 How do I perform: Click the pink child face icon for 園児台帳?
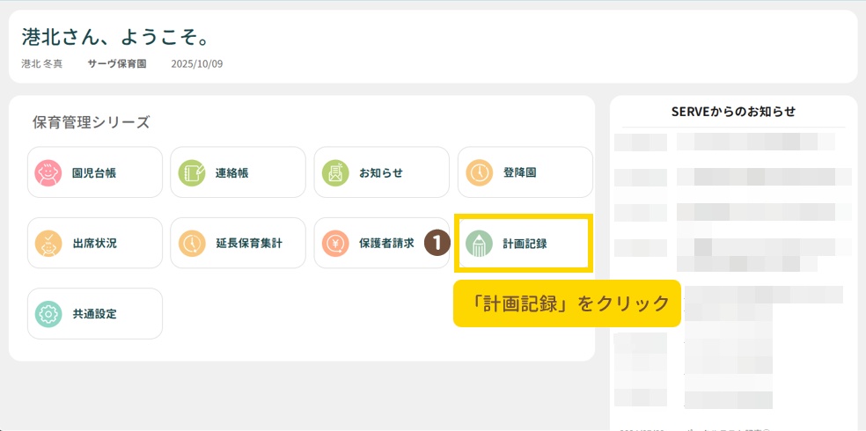[x=48, y=172]
